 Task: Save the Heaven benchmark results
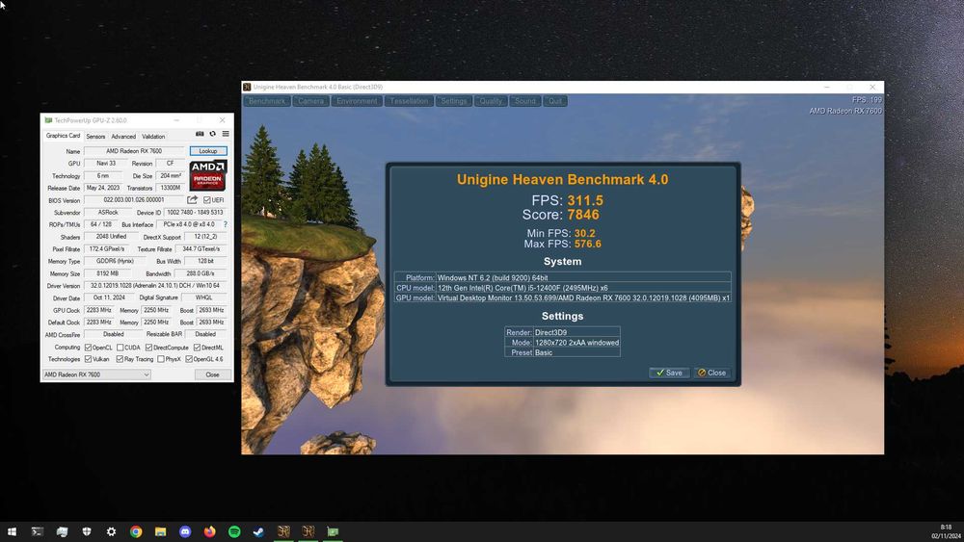669,373
